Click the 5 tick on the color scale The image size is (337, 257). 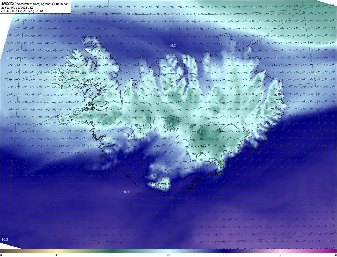pos(112,255)
